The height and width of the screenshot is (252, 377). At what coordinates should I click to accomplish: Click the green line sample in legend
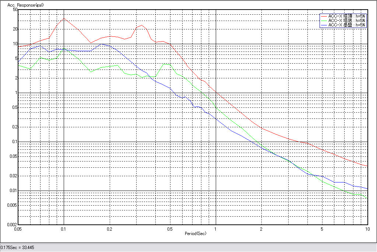pyautogui.click(x=324, y=21)
